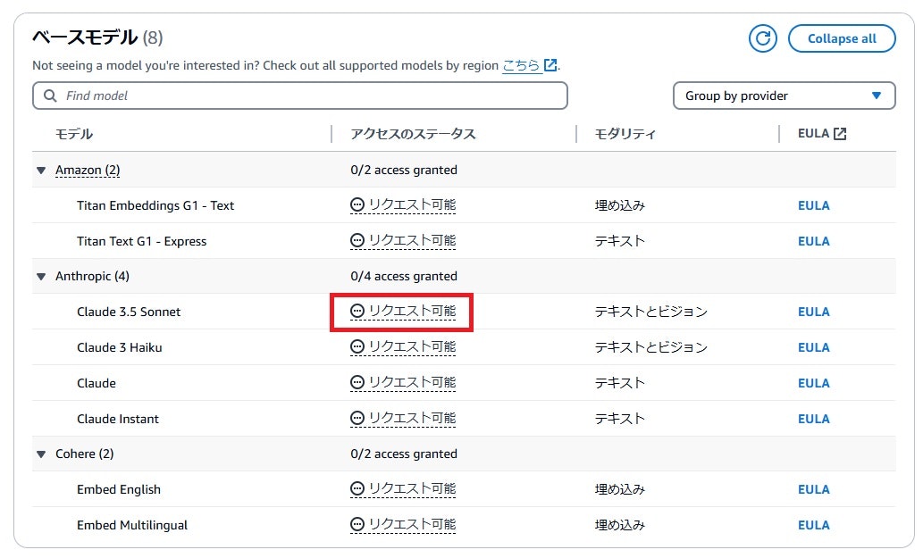Select the Claude 3.5 Sonnet model name
This screenshot has width=923, height=558.
[129, 312]
